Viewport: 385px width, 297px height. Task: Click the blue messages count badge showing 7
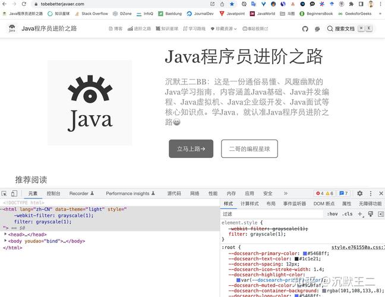coord(343,194)
